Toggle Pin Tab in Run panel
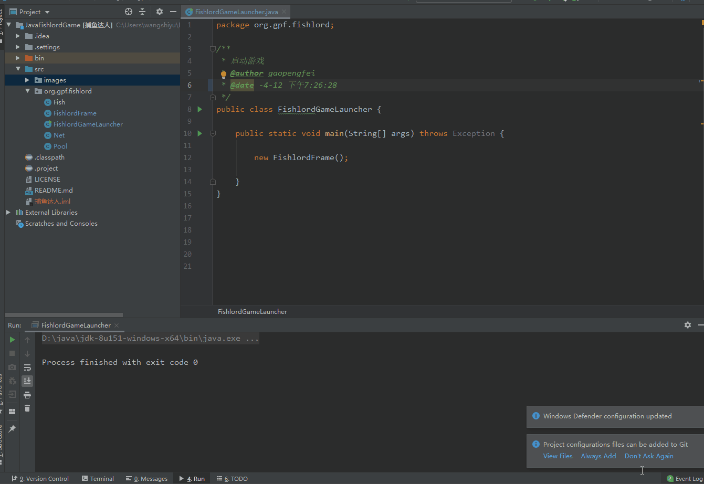Screen dimensions: 704x484 click(x=12, y=429)
